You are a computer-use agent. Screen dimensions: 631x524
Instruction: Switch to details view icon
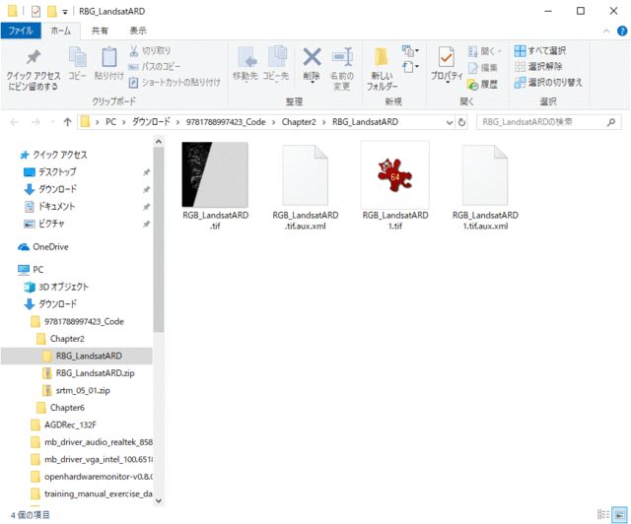[603, 514]
